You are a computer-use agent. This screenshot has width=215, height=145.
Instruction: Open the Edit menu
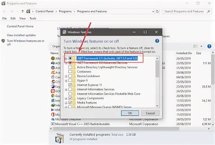click(x=13, y=18)
